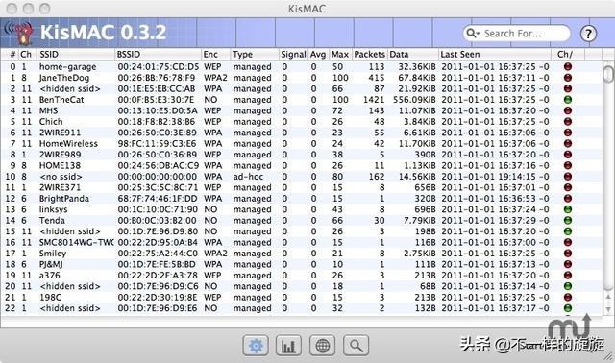Click the 1421 packets cell

tap(374, 100)
